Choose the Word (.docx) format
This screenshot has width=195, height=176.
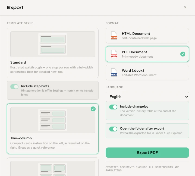click(147, 73)
